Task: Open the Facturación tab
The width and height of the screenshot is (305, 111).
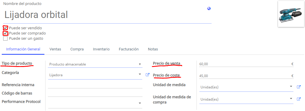Action: (x=129, y=49)
